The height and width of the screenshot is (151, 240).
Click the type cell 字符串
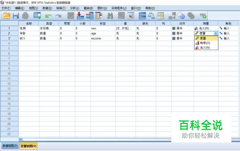coord(49,28)
